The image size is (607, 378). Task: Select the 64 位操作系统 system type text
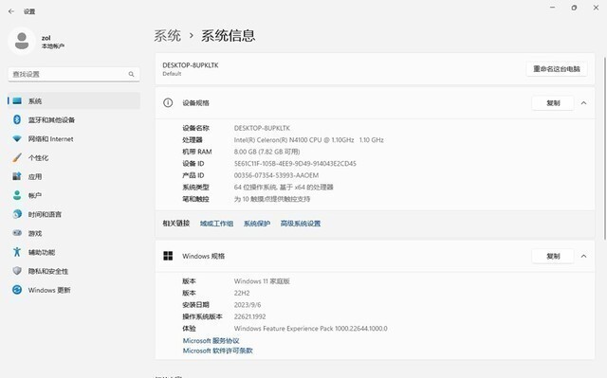[284, 188]
